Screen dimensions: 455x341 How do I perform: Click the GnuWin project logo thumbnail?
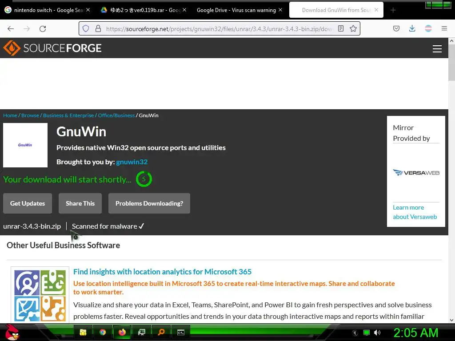(x=25, y=145)
